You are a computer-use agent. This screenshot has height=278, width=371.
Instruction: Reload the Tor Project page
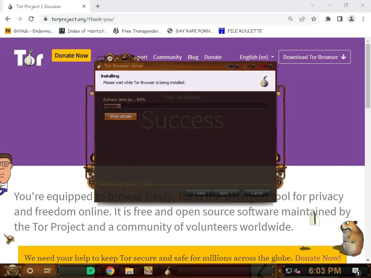31,19
